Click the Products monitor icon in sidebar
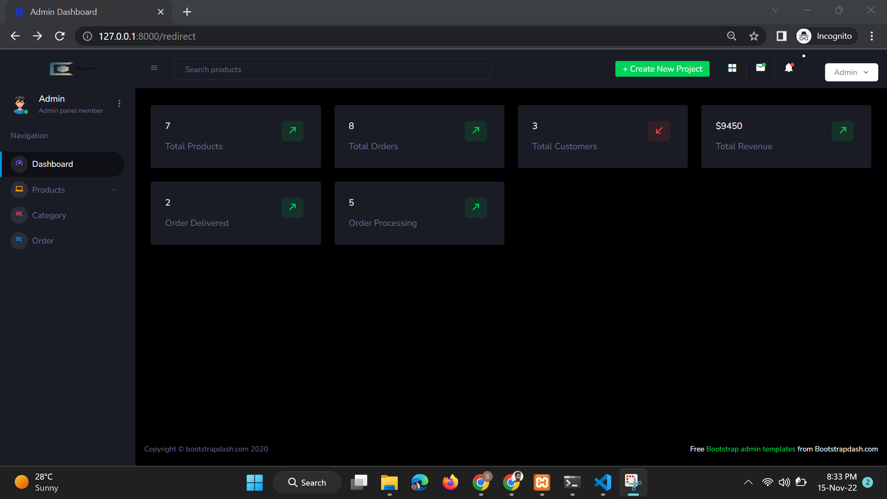 [x=19, y=189]
